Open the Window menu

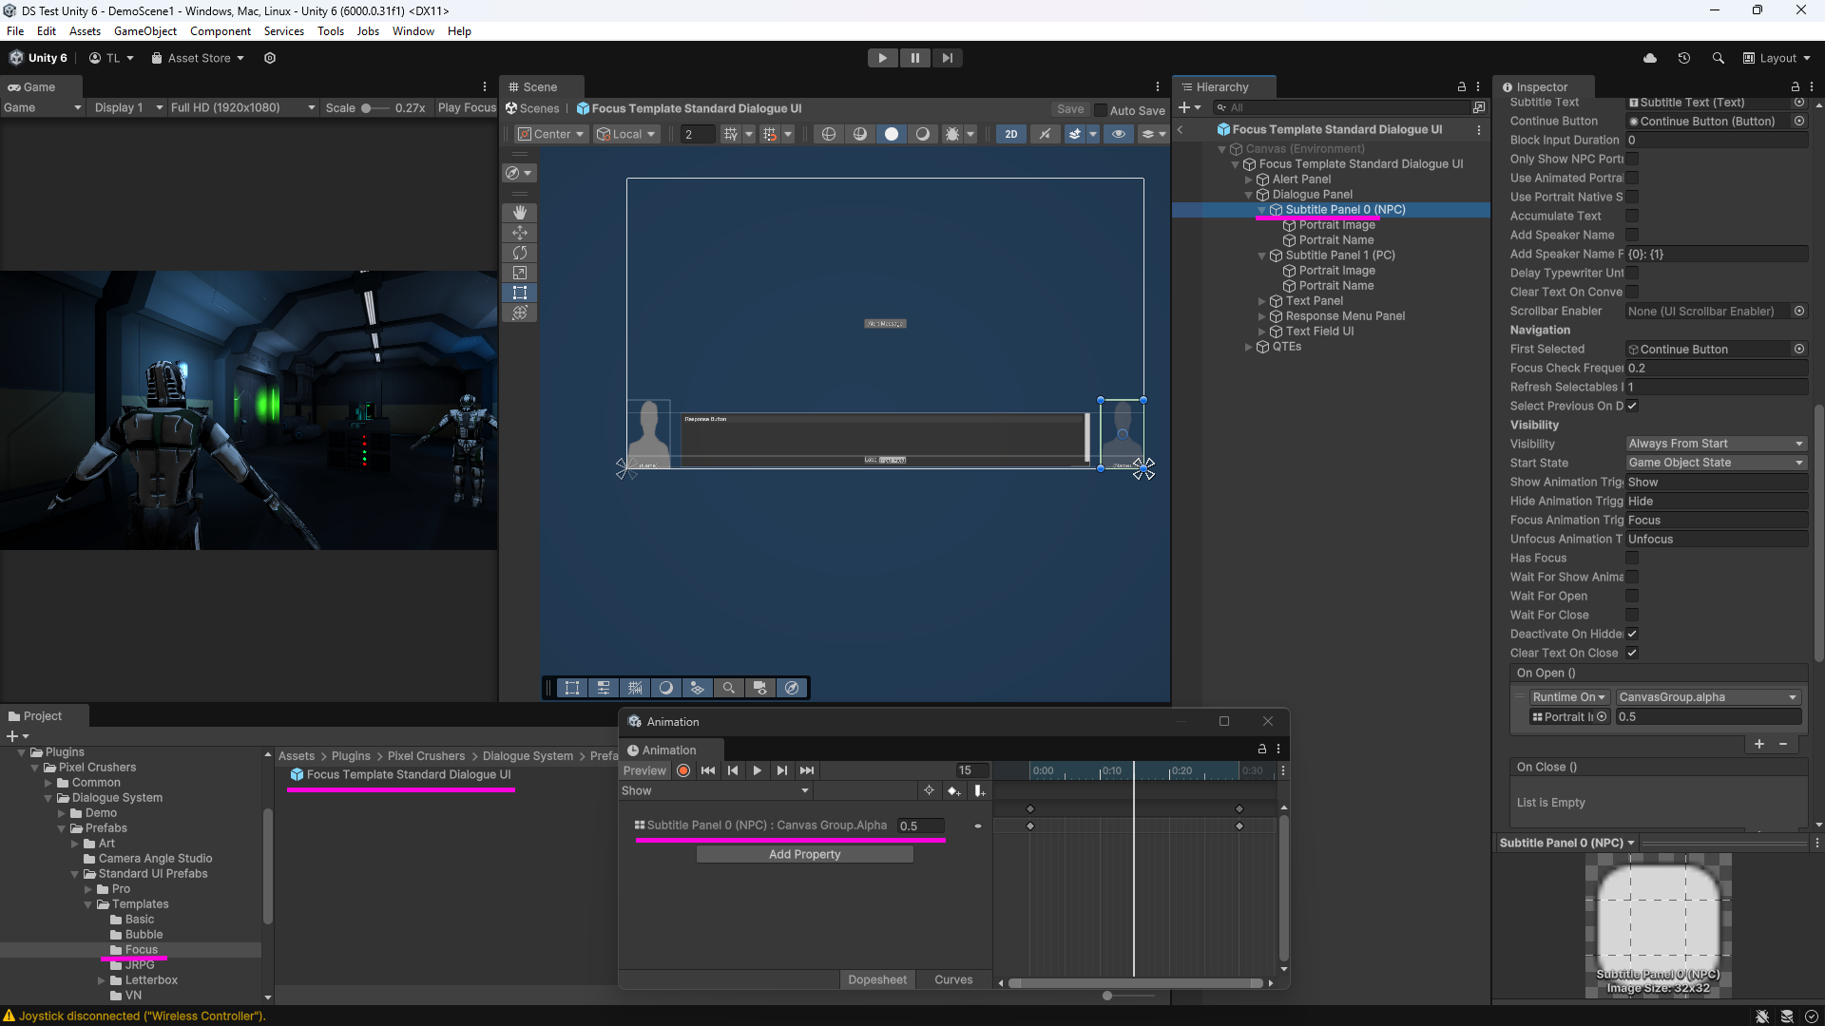point(413,31)
